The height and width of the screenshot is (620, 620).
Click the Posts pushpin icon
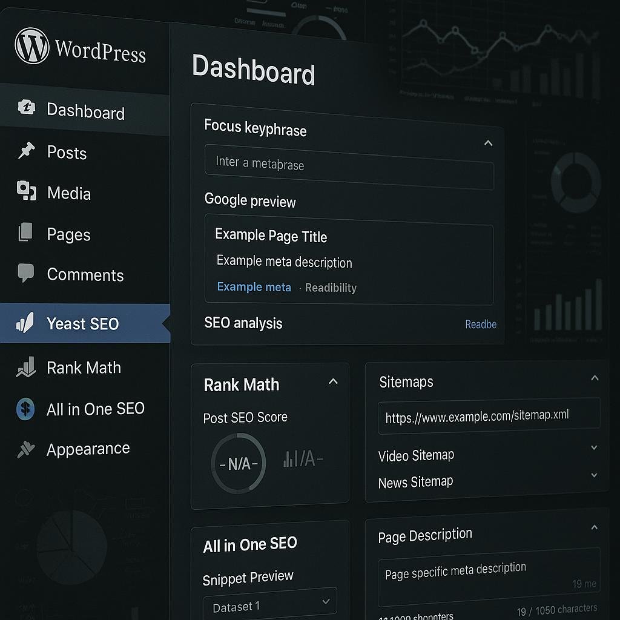(x=26, y=150)
